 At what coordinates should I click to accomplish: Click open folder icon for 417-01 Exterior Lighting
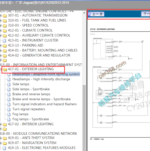coord(5,69)
